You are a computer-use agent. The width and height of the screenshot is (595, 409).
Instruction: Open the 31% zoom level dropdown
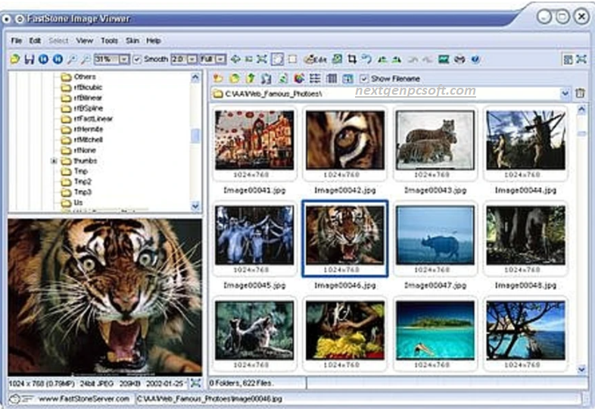(x=124, y=59)
